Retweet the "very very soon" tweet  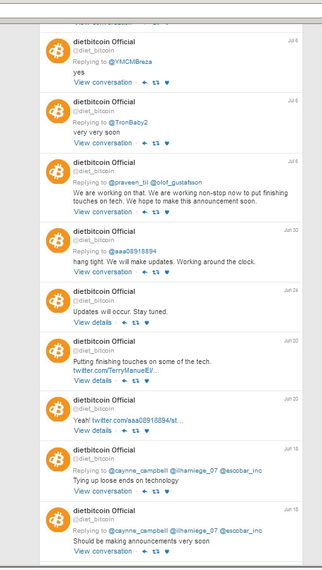[156, 143]
